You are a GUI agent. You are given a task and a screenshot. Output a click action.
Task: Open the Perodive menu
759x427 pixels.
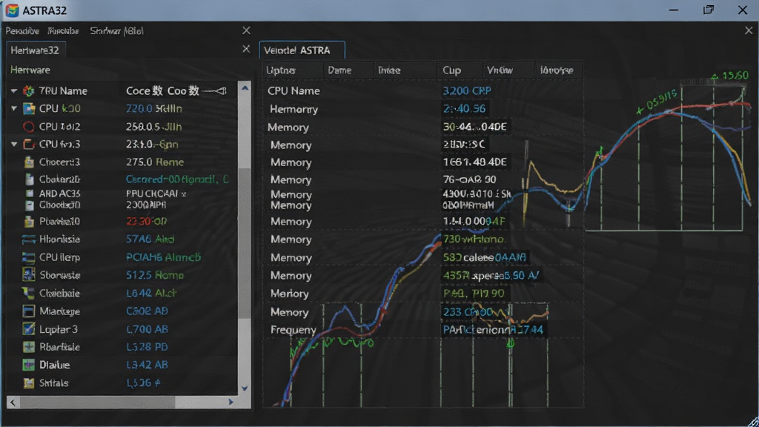22,31
